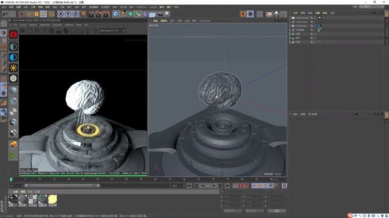
Task: Open the Options menu in Live Viewer
Action: 69,25
